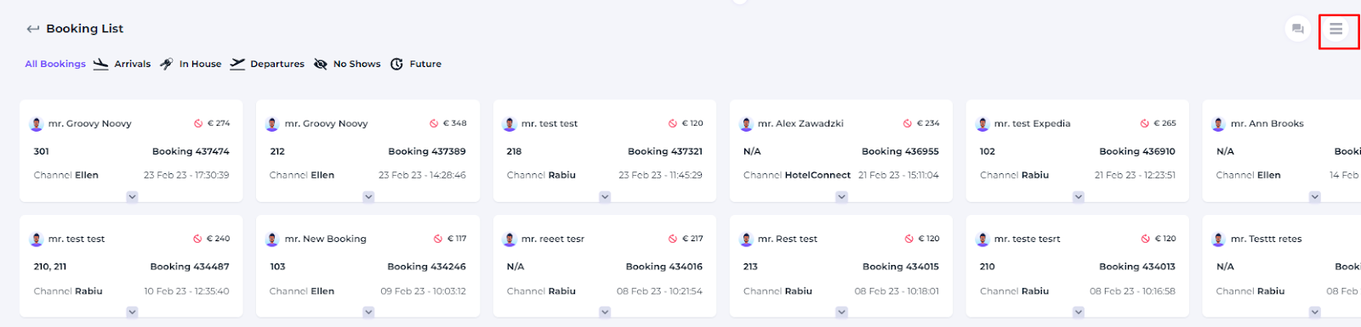Click the Arrivals plane landing icon
Screen dimensions: 1361x327
point(100,64)
